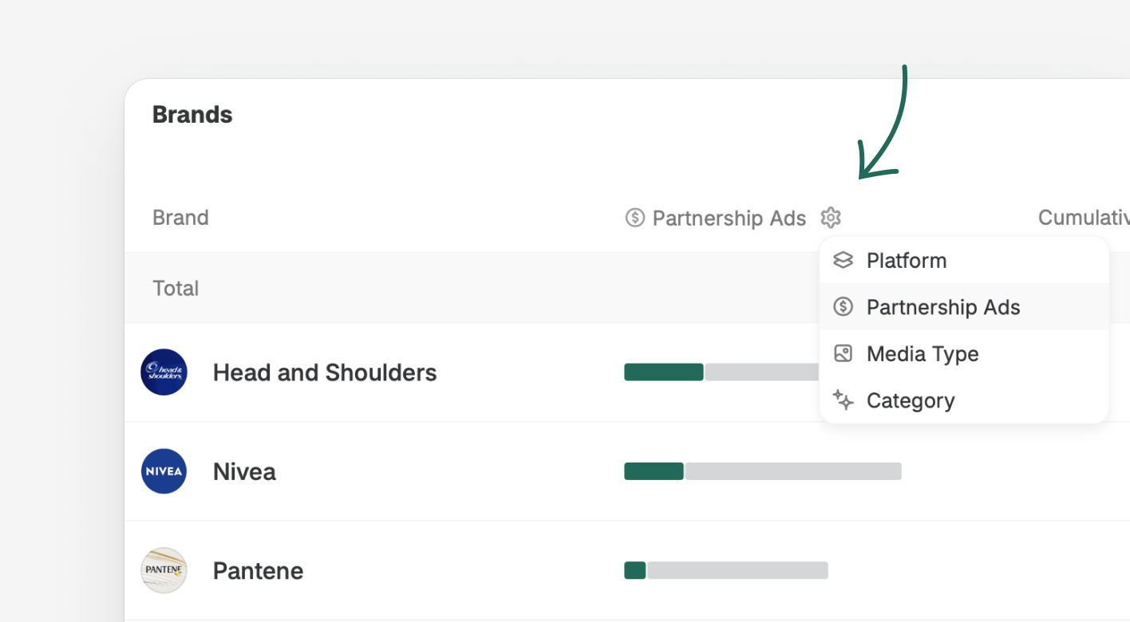Select Media Type breakdown option

[923, 354]
